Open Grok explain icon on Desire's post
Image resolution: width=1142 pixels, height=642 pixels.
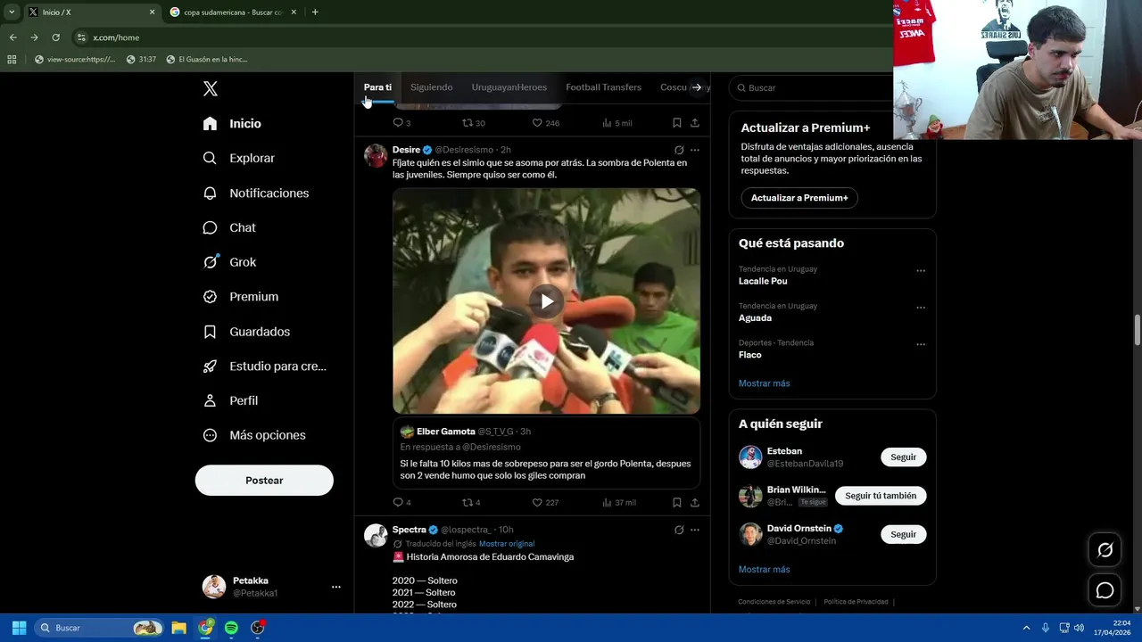pyautogui.click(x=679, y=150)
